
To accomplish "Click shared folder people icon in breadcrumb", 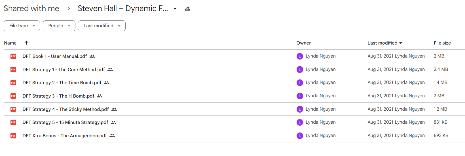I will click(x=187, y=9).
